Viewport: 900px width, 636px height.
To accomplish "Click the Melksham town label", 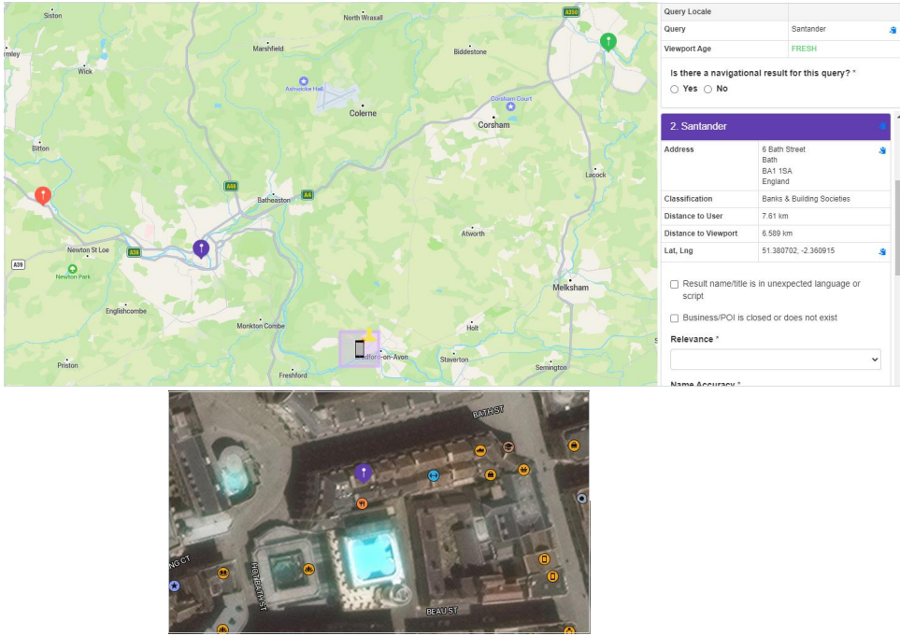I will pyautogui.click(x=570, y=288).
